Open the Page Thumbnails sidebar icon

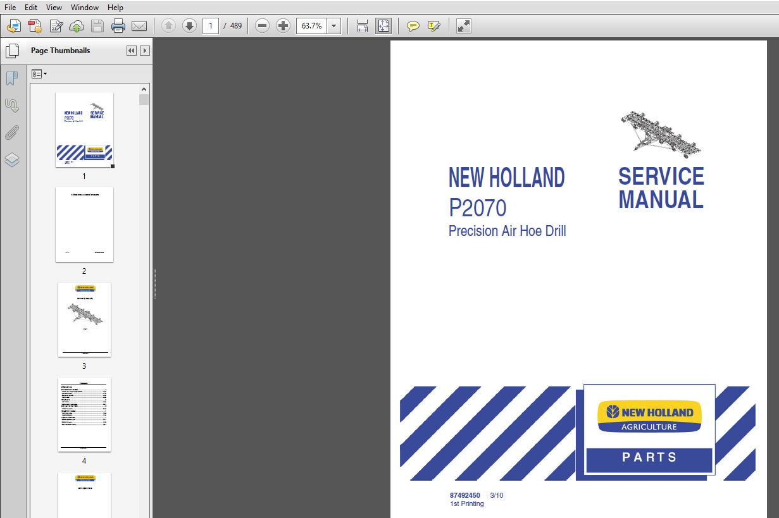click(x=12, y=51)
